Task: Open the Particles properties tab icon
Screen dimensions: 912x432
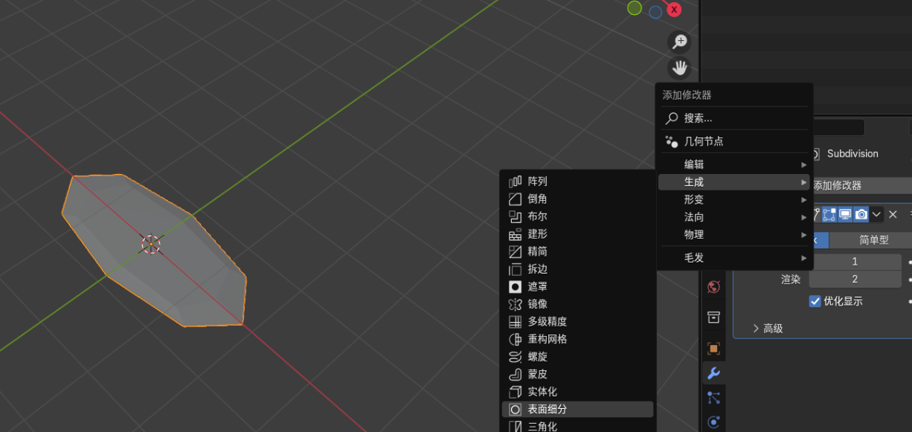Action: [713, 398]
